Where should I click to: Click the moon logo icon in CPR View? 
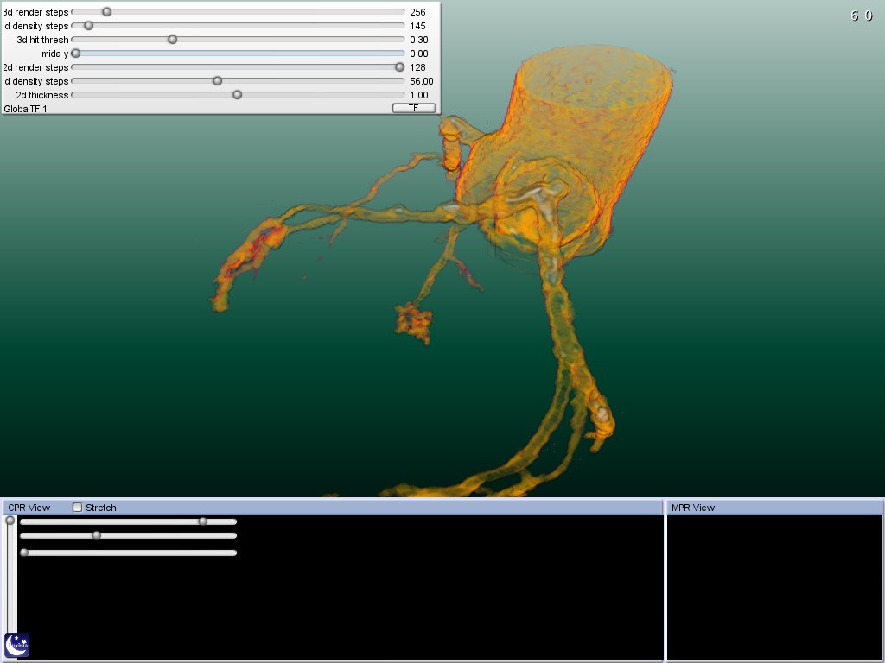click(16, 645)
